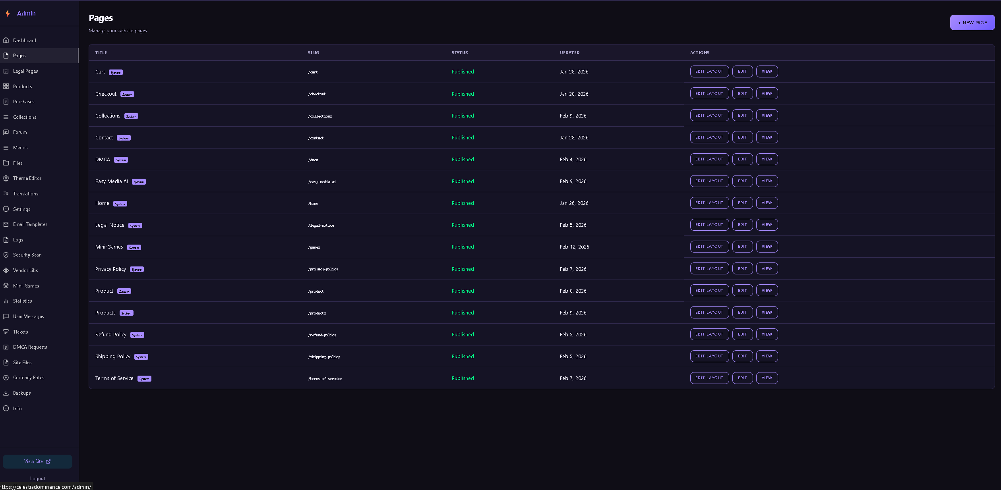Open the Email Templates section
1001x490 pixels.
click(x=31, y=224)
